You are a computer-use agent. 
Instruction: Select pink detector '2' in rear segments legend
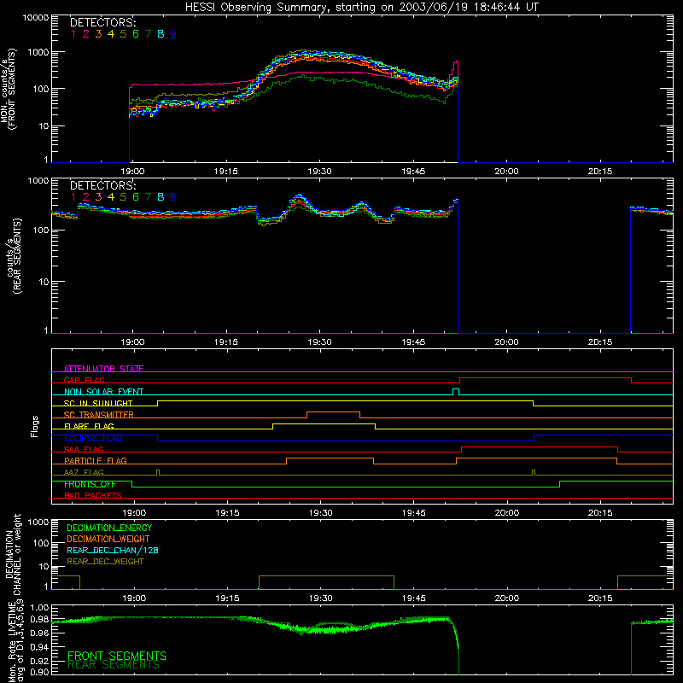[x=86, y=197]
